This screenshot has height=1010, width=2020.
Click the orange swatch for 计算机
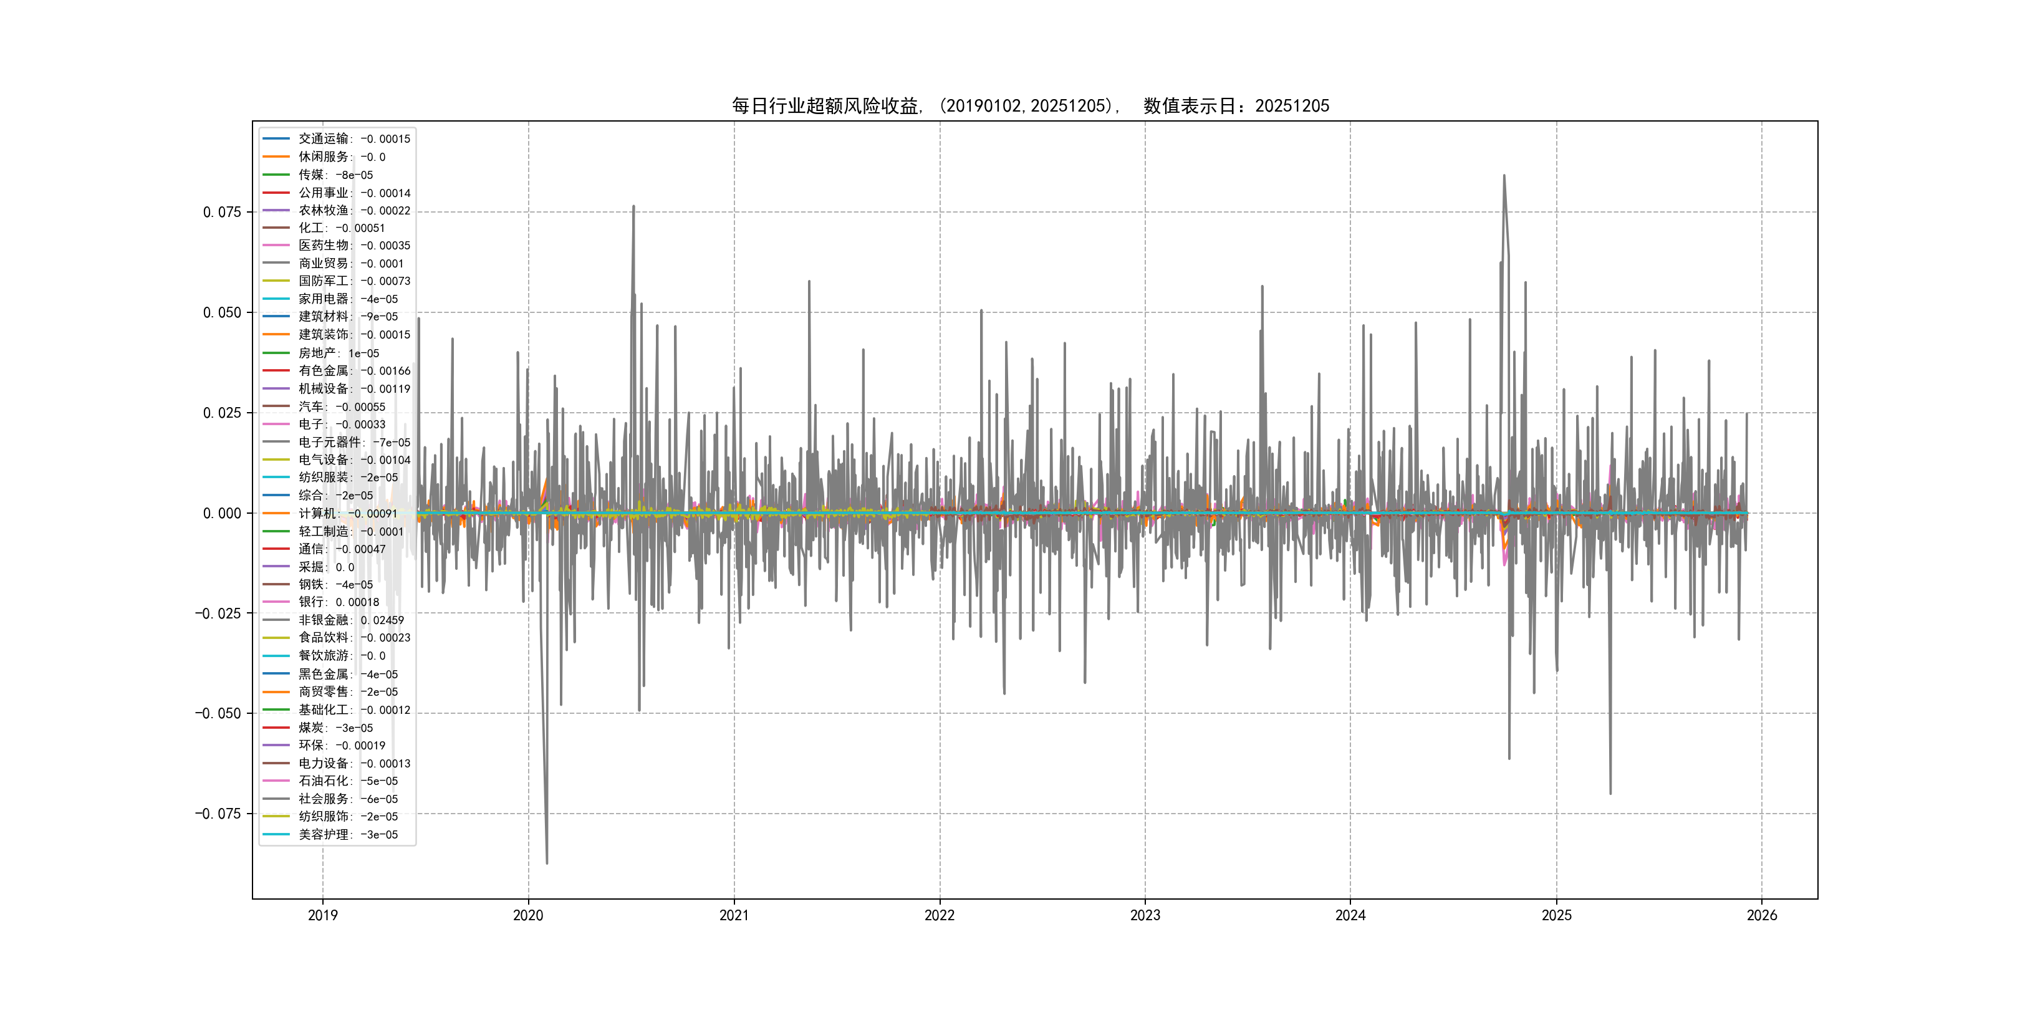point(276,513)
